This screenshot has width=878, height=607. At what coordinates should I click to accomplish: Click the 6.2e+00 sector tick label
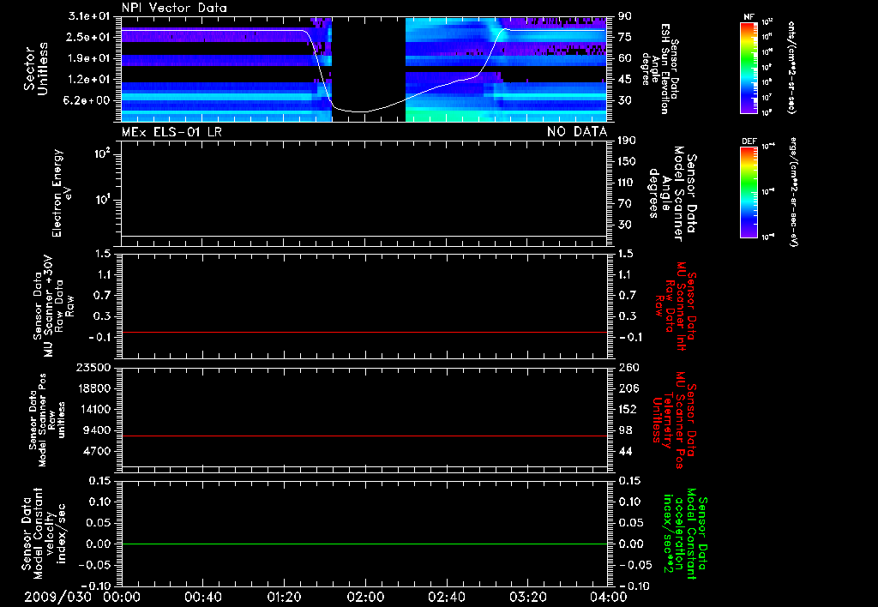[x=88, y=100]
